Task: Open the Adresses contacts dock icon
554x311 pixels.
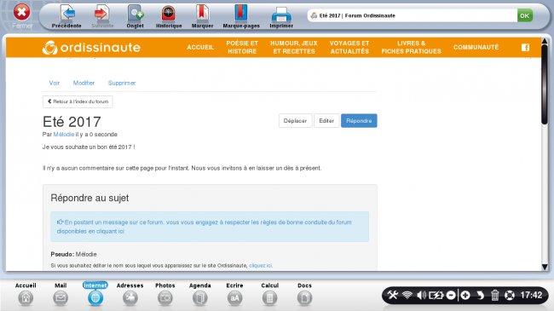Action: [x=130, y=298]
